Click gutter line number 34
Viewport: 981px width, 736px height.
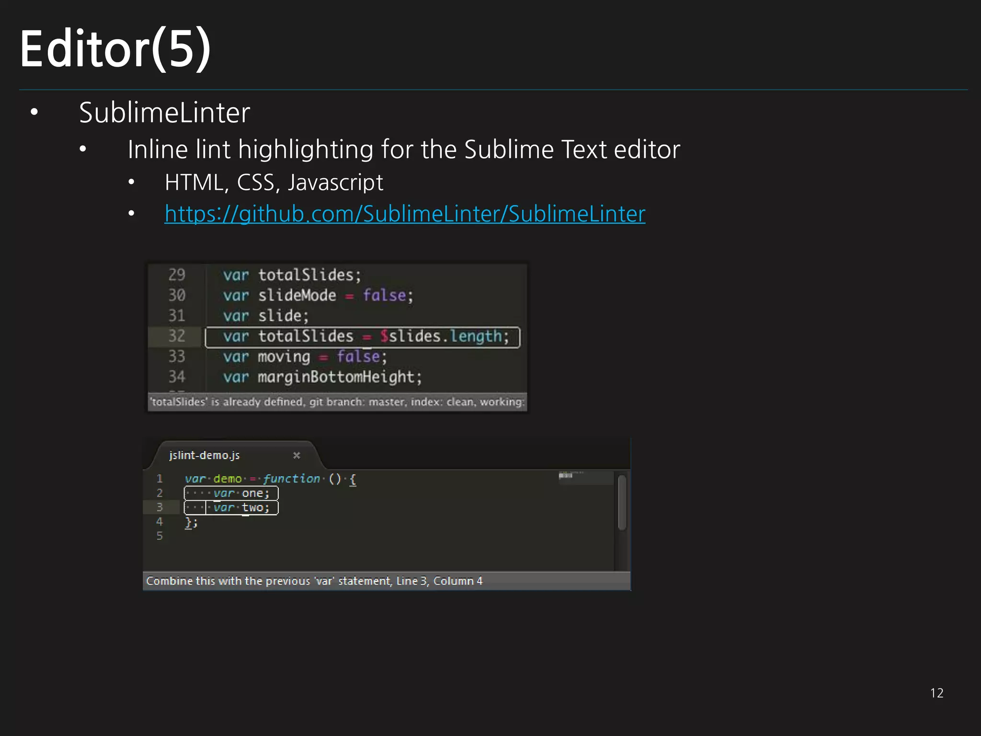click(177, 377)
